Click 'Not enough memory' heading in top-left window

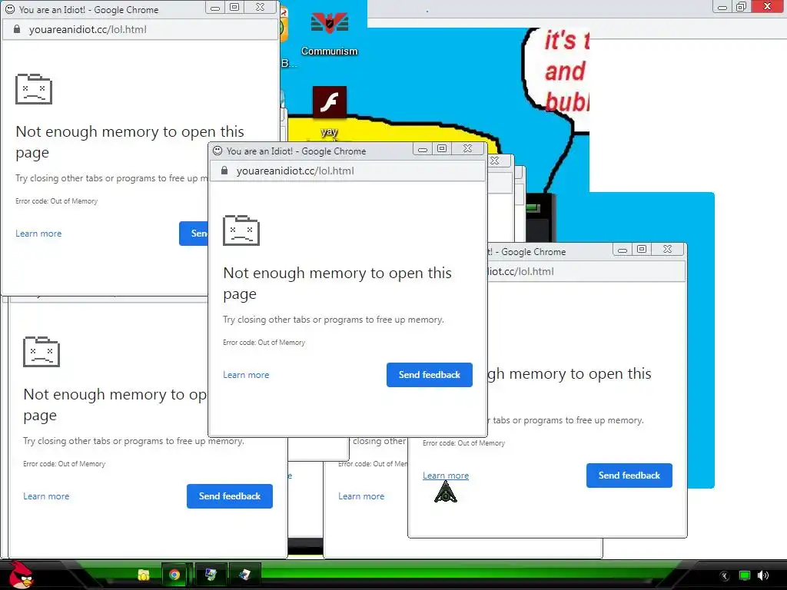point(129,141)
